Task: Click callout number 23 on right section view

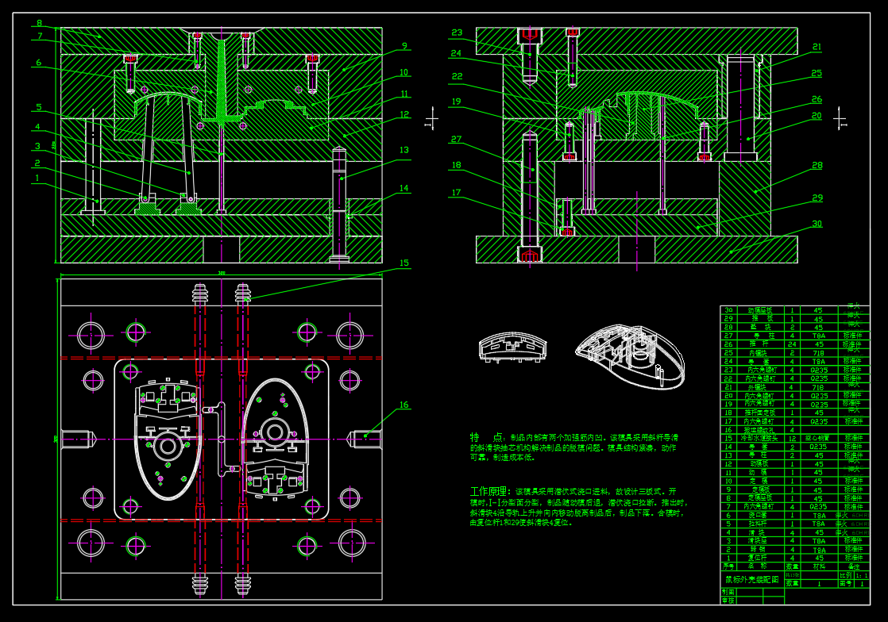Action: tap(456, 33)
